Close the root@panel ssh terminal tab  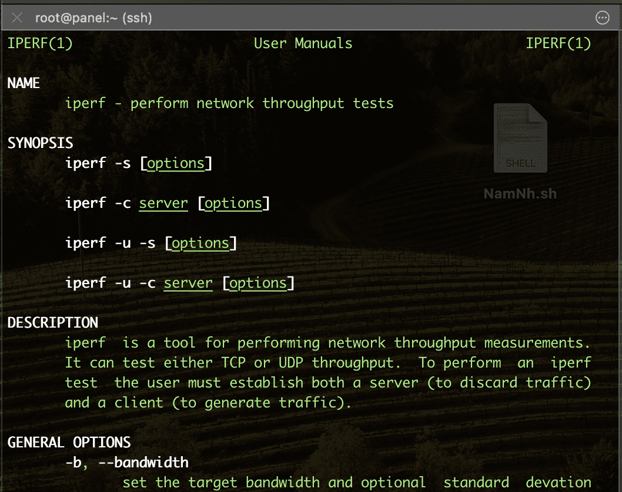pyautogui.click(x=18, y=18)
